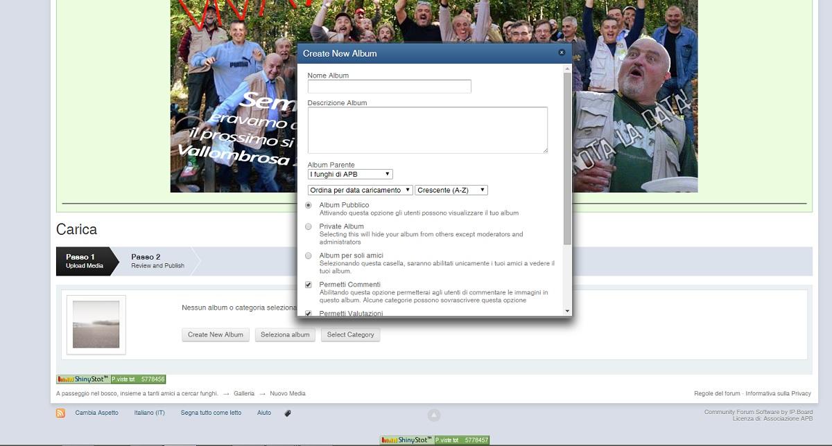Viewport: 832px width, 446px height.
Task: Focus the Nome Album text field
Action: [389, 87]
